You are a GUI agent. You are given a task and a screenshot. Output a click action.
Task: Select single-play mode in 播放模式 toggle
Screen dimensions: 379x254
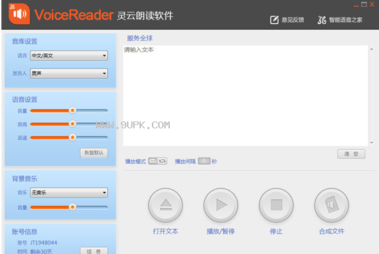coord(153,161)
